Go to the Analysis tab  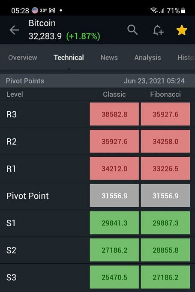(x=148, y=58)
